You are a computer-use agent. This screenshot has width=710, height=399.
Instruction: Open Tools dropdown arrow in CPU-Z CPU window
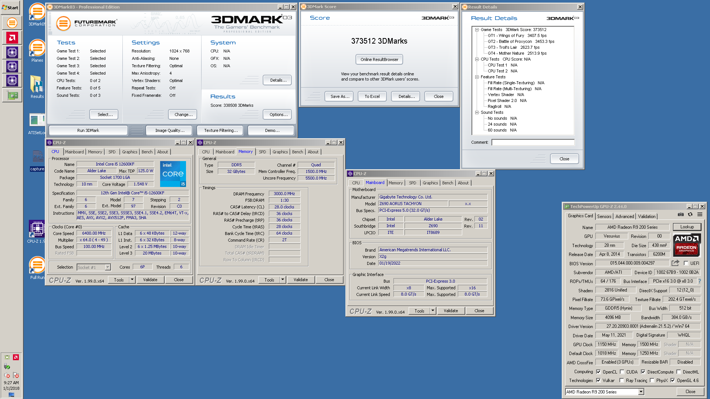coord(132,280)
